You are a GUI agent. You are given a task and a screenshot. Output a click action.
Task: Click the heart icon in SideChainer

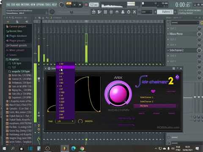(153, 92)
